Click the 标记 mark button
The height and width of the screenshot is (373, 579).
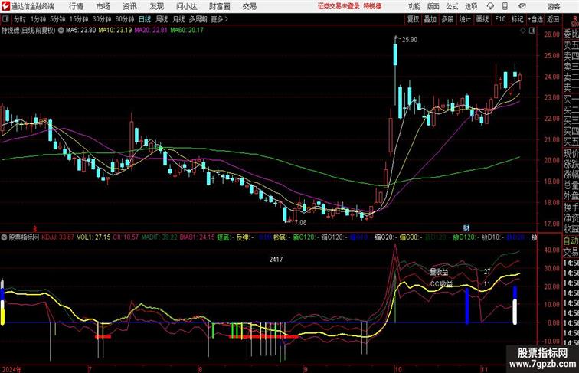[517, 19]
